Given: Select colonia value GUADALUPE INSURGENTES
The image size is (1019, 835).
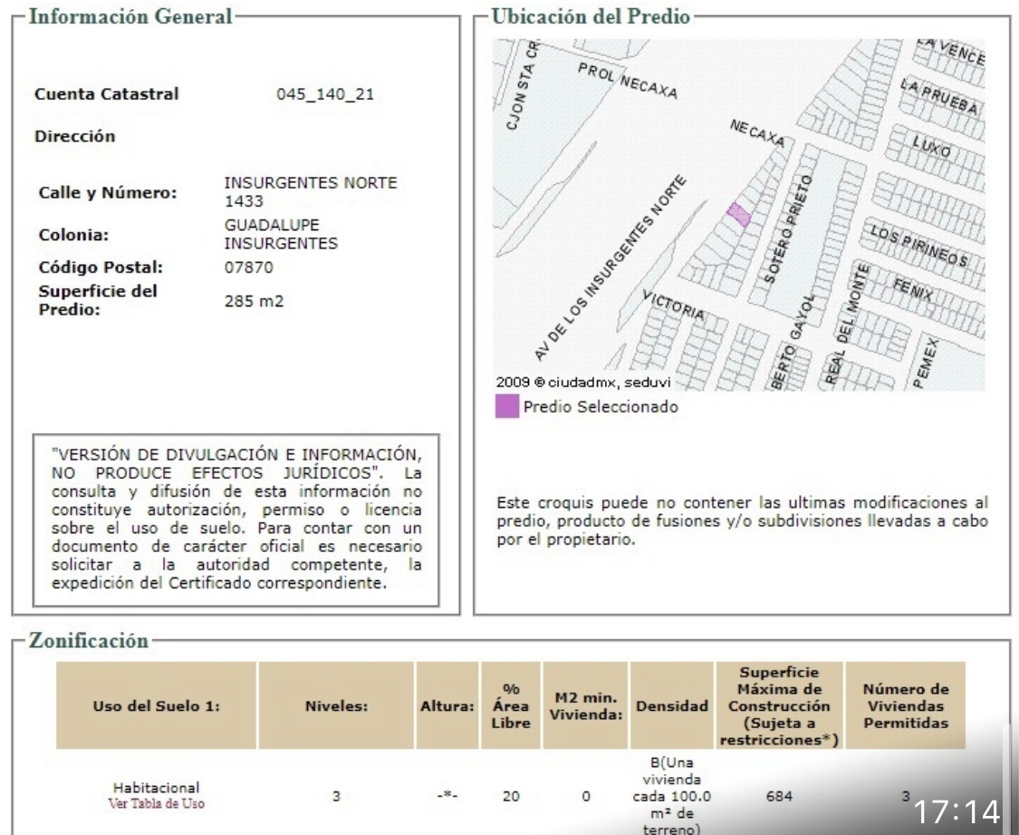Looking at the screenshot, I should [x=281, y=234].
